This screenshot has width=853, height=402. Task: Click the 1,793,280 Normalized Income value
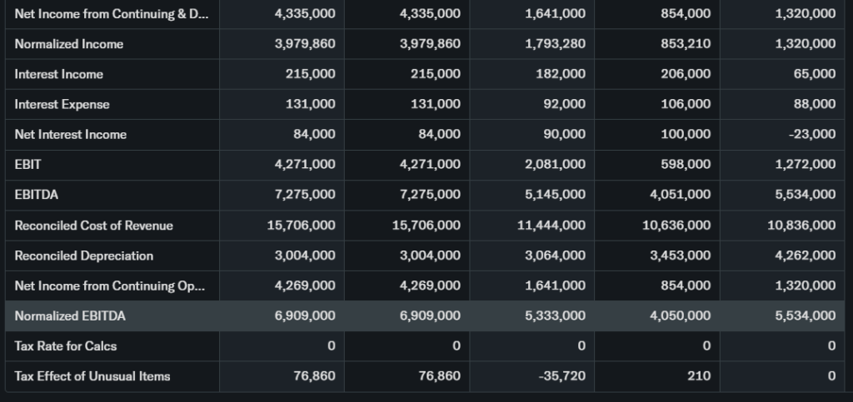pyautogui.click(x=555, y=44)
